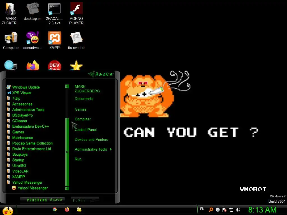The width and height of the screenshot is (287, 215).
Task: Open Control Panel from Start menu
Action: pyautogui.click(x=86, y=130)
